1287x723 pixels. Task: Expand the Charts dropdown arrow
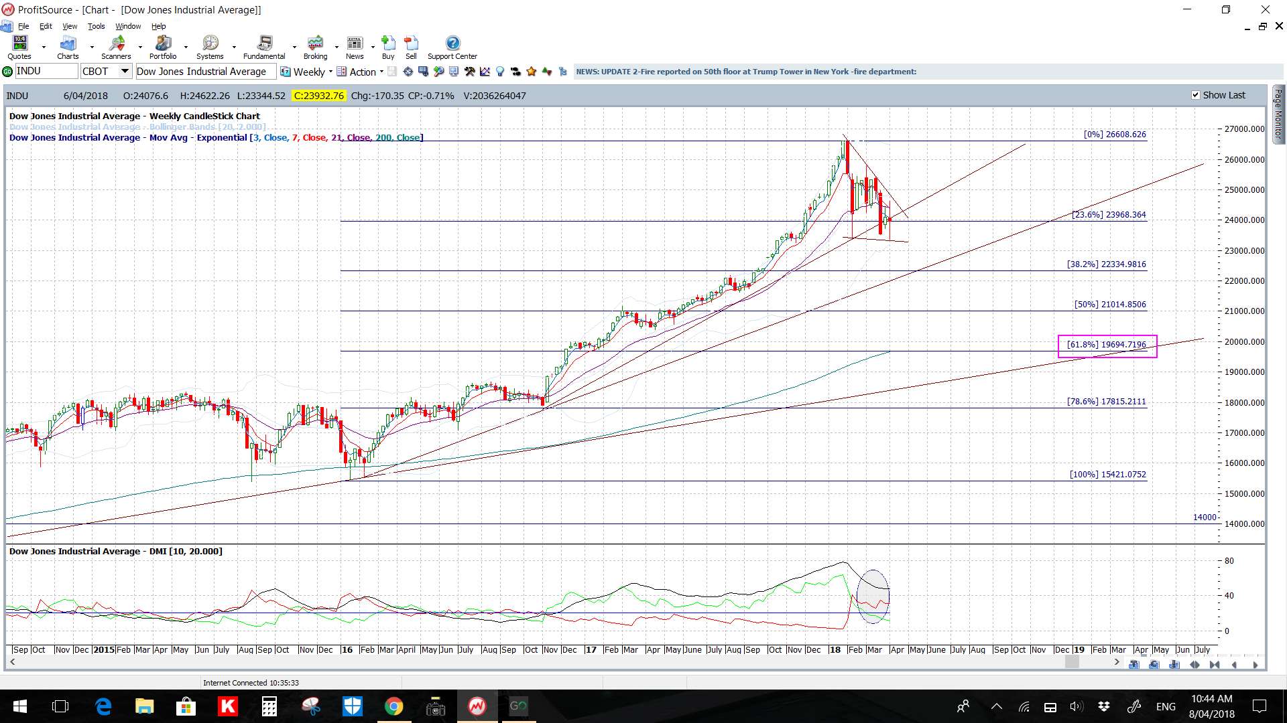click(92, 48)
